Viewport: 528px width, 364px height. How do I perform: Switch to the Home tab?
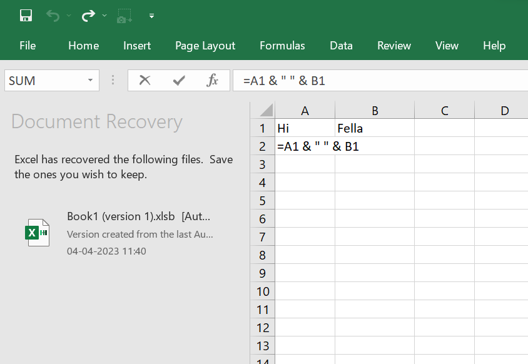83,46
